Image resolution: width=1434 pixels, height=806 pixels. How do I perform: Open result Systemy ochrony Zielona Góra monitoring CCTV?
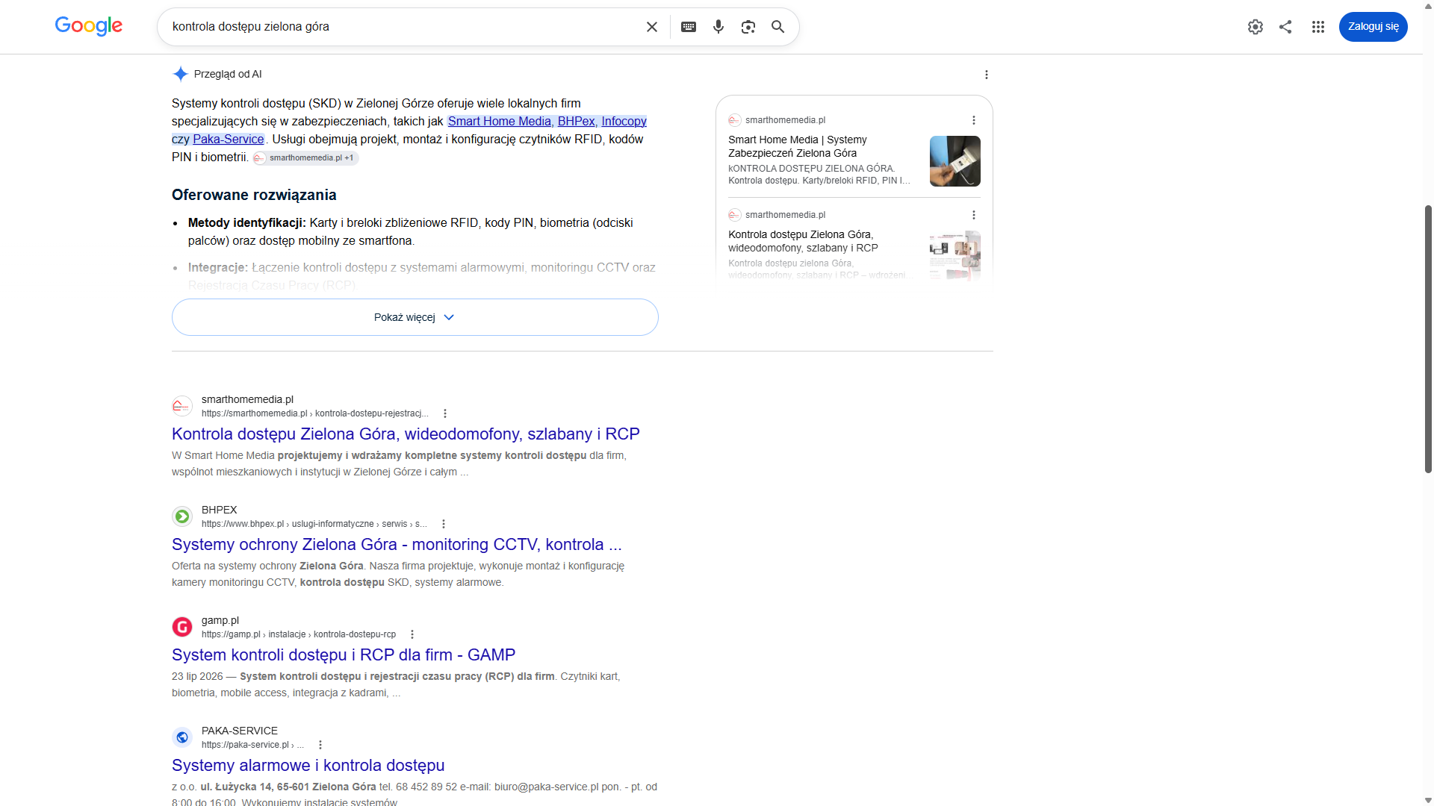click(x=397, y=545)
